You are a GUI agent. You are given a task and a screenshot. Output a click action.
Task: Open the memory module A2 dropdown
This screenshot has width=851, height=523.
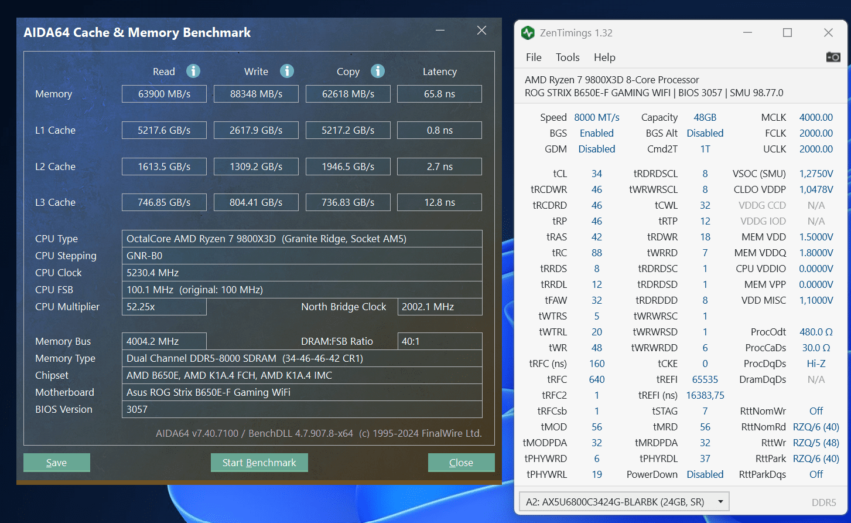(624, 502)
